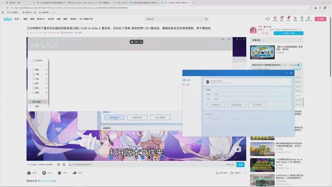Click 存档文件夹 button in video
Screen dimensions: 332x187
[x=137, y=118]
